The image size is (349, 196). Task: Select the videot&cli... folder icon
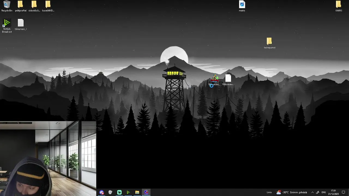34,6
